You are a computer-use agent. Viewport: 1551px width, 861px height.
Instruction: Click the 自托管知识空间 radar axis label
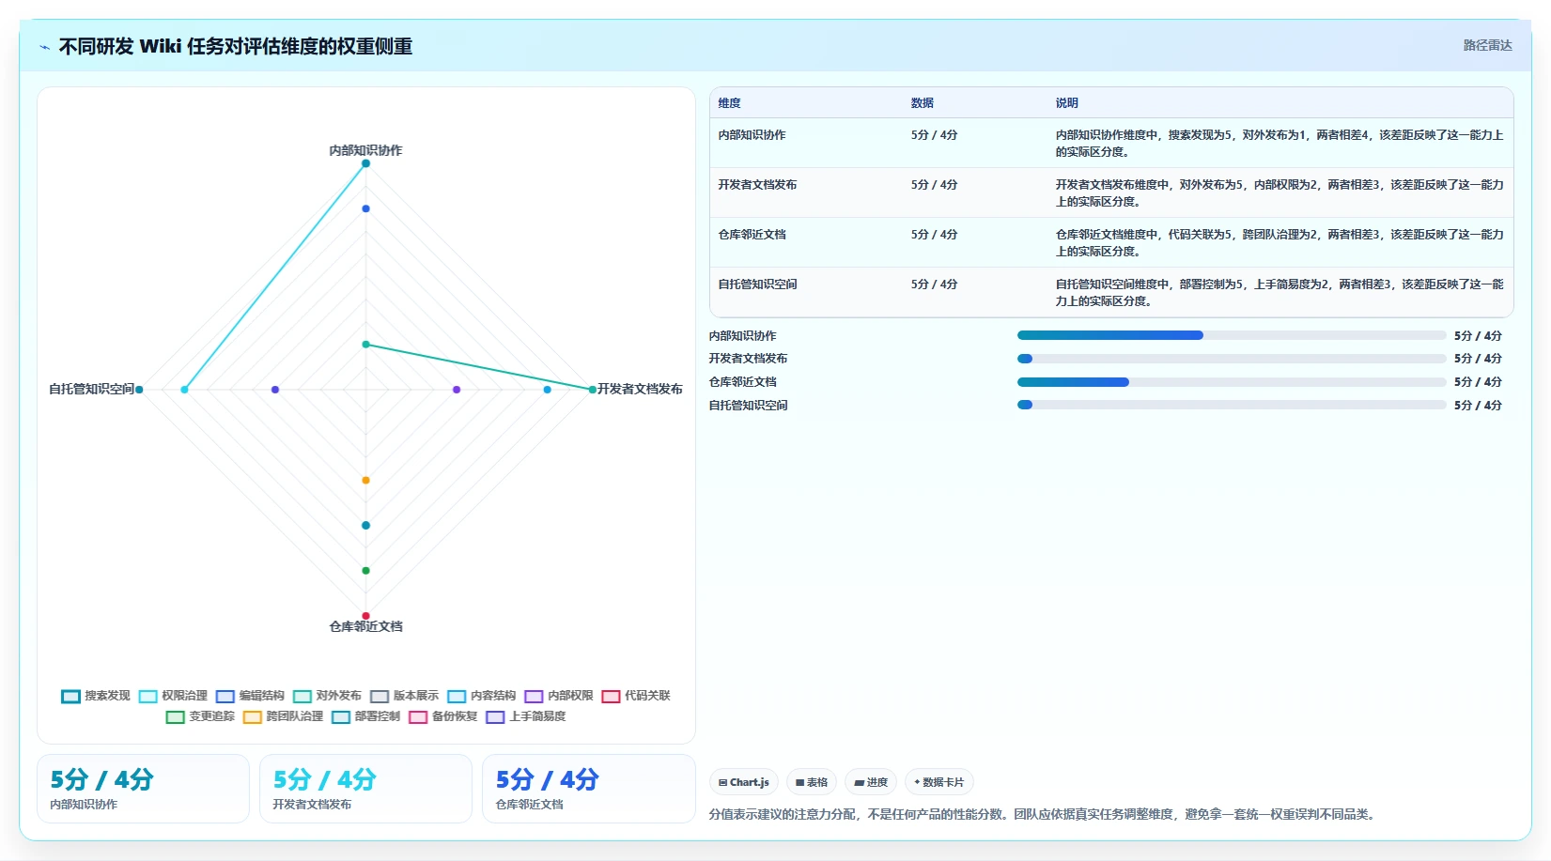(x=91, y=389)
